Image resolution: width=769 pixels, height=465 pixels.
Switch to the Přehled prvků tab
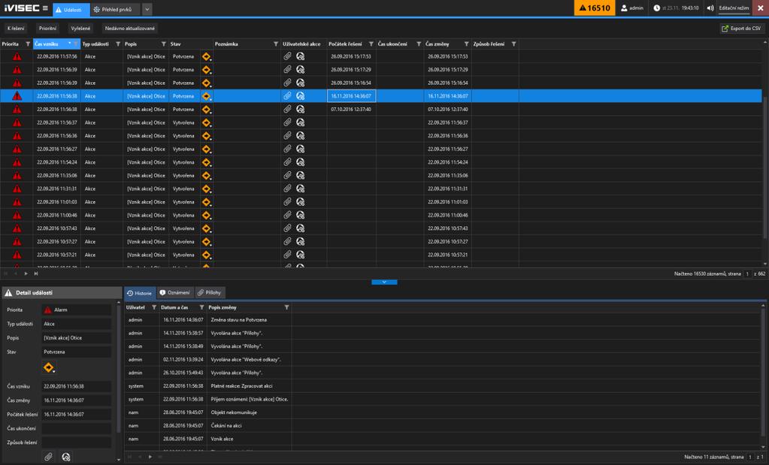(116, 9)
